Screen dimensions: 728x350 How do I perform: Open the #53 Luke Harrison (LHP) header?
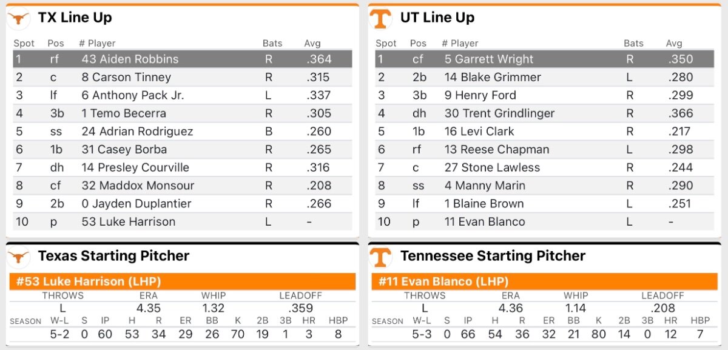point(182,281)
